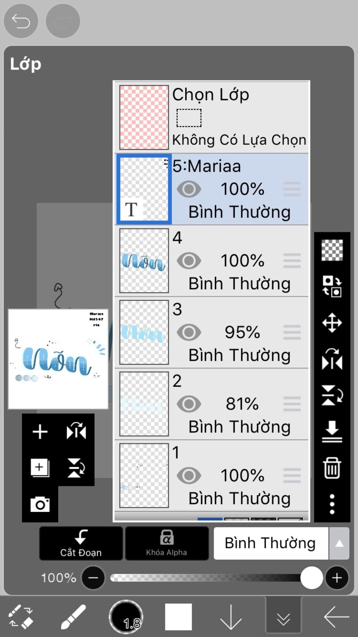Tap the undo arrow button
Viewport: 358px width, 637px height.
coord(21,21)
